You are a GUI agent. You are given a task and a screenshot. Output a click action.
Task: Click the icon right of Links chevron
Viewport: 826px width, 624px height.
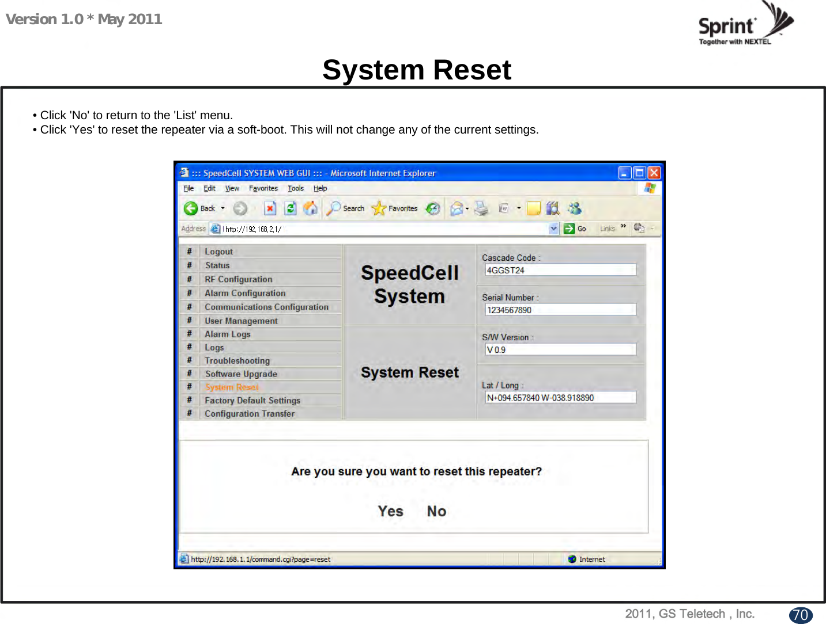(x=639, y=229)
